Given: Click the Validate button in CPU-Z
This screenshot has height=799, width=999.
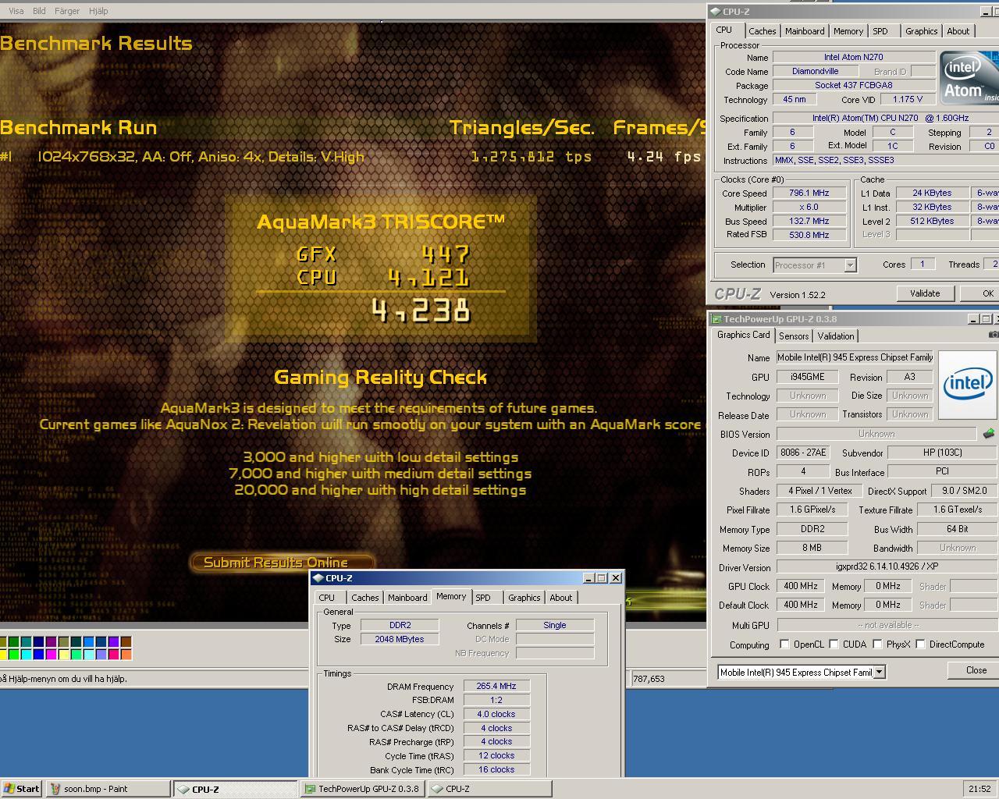Looking at the screenshot, I should pos(925,293).
